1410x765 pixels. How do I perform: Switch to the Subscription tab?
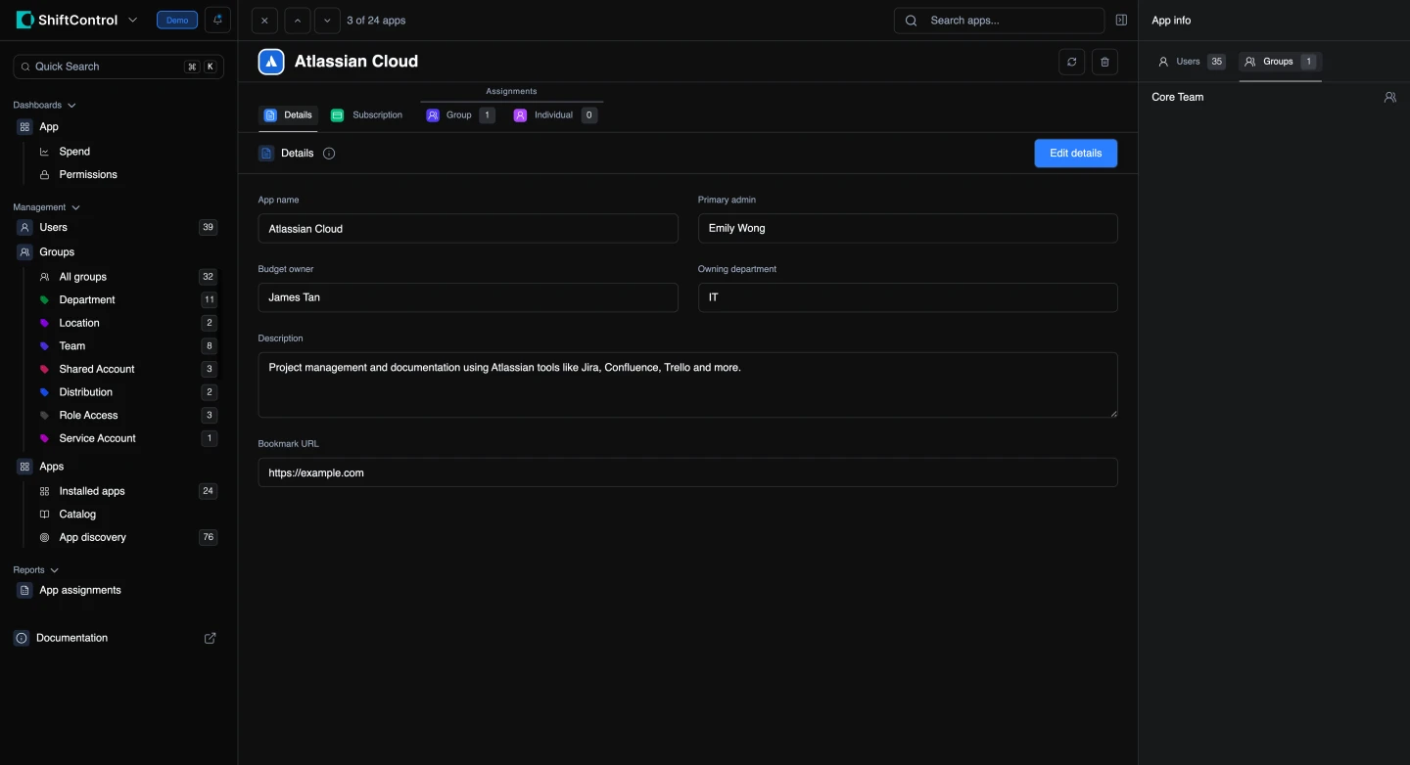[367, 115]
